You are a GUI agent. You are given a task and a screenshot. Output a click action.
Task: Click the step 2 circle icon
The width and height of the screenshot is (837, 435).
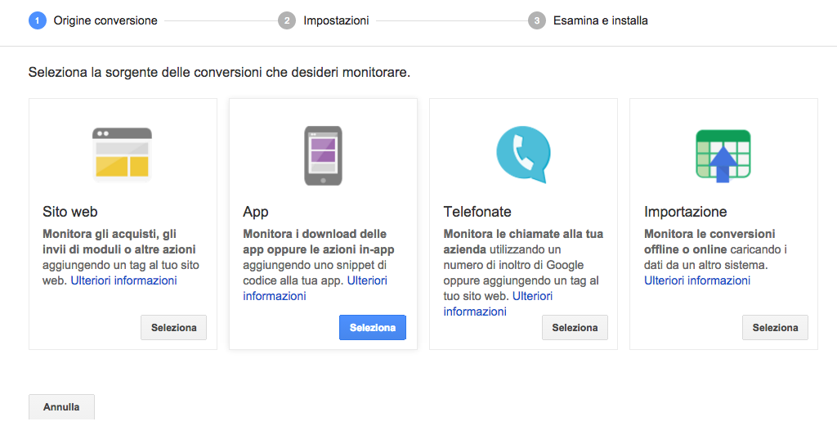[287, 20]
